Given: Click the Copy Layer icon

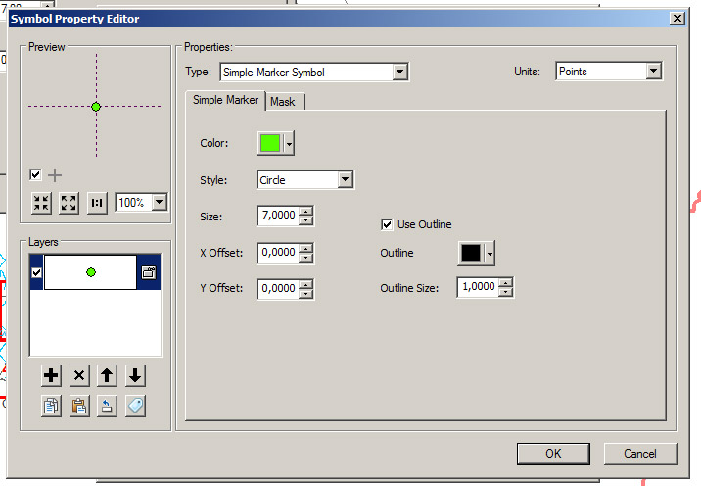Looking at the screenshot, I should point(52,406).
